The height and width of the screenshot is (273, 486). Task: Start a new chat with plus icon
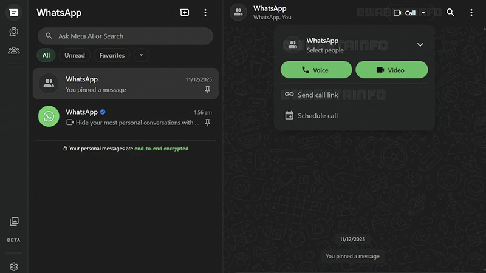[x=185, y=12]
